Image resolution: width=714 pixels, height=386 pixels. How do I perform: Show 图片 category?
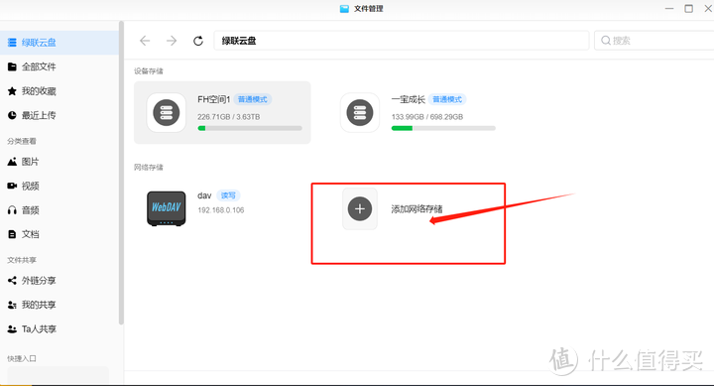59,162
